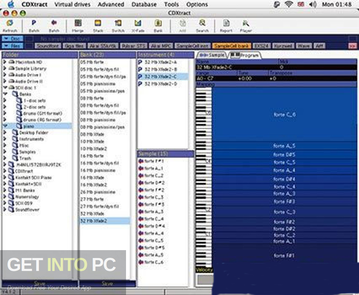Click the Add toolbar icon
The width and height of the screenshot is (359, 295).
(182, 23)
